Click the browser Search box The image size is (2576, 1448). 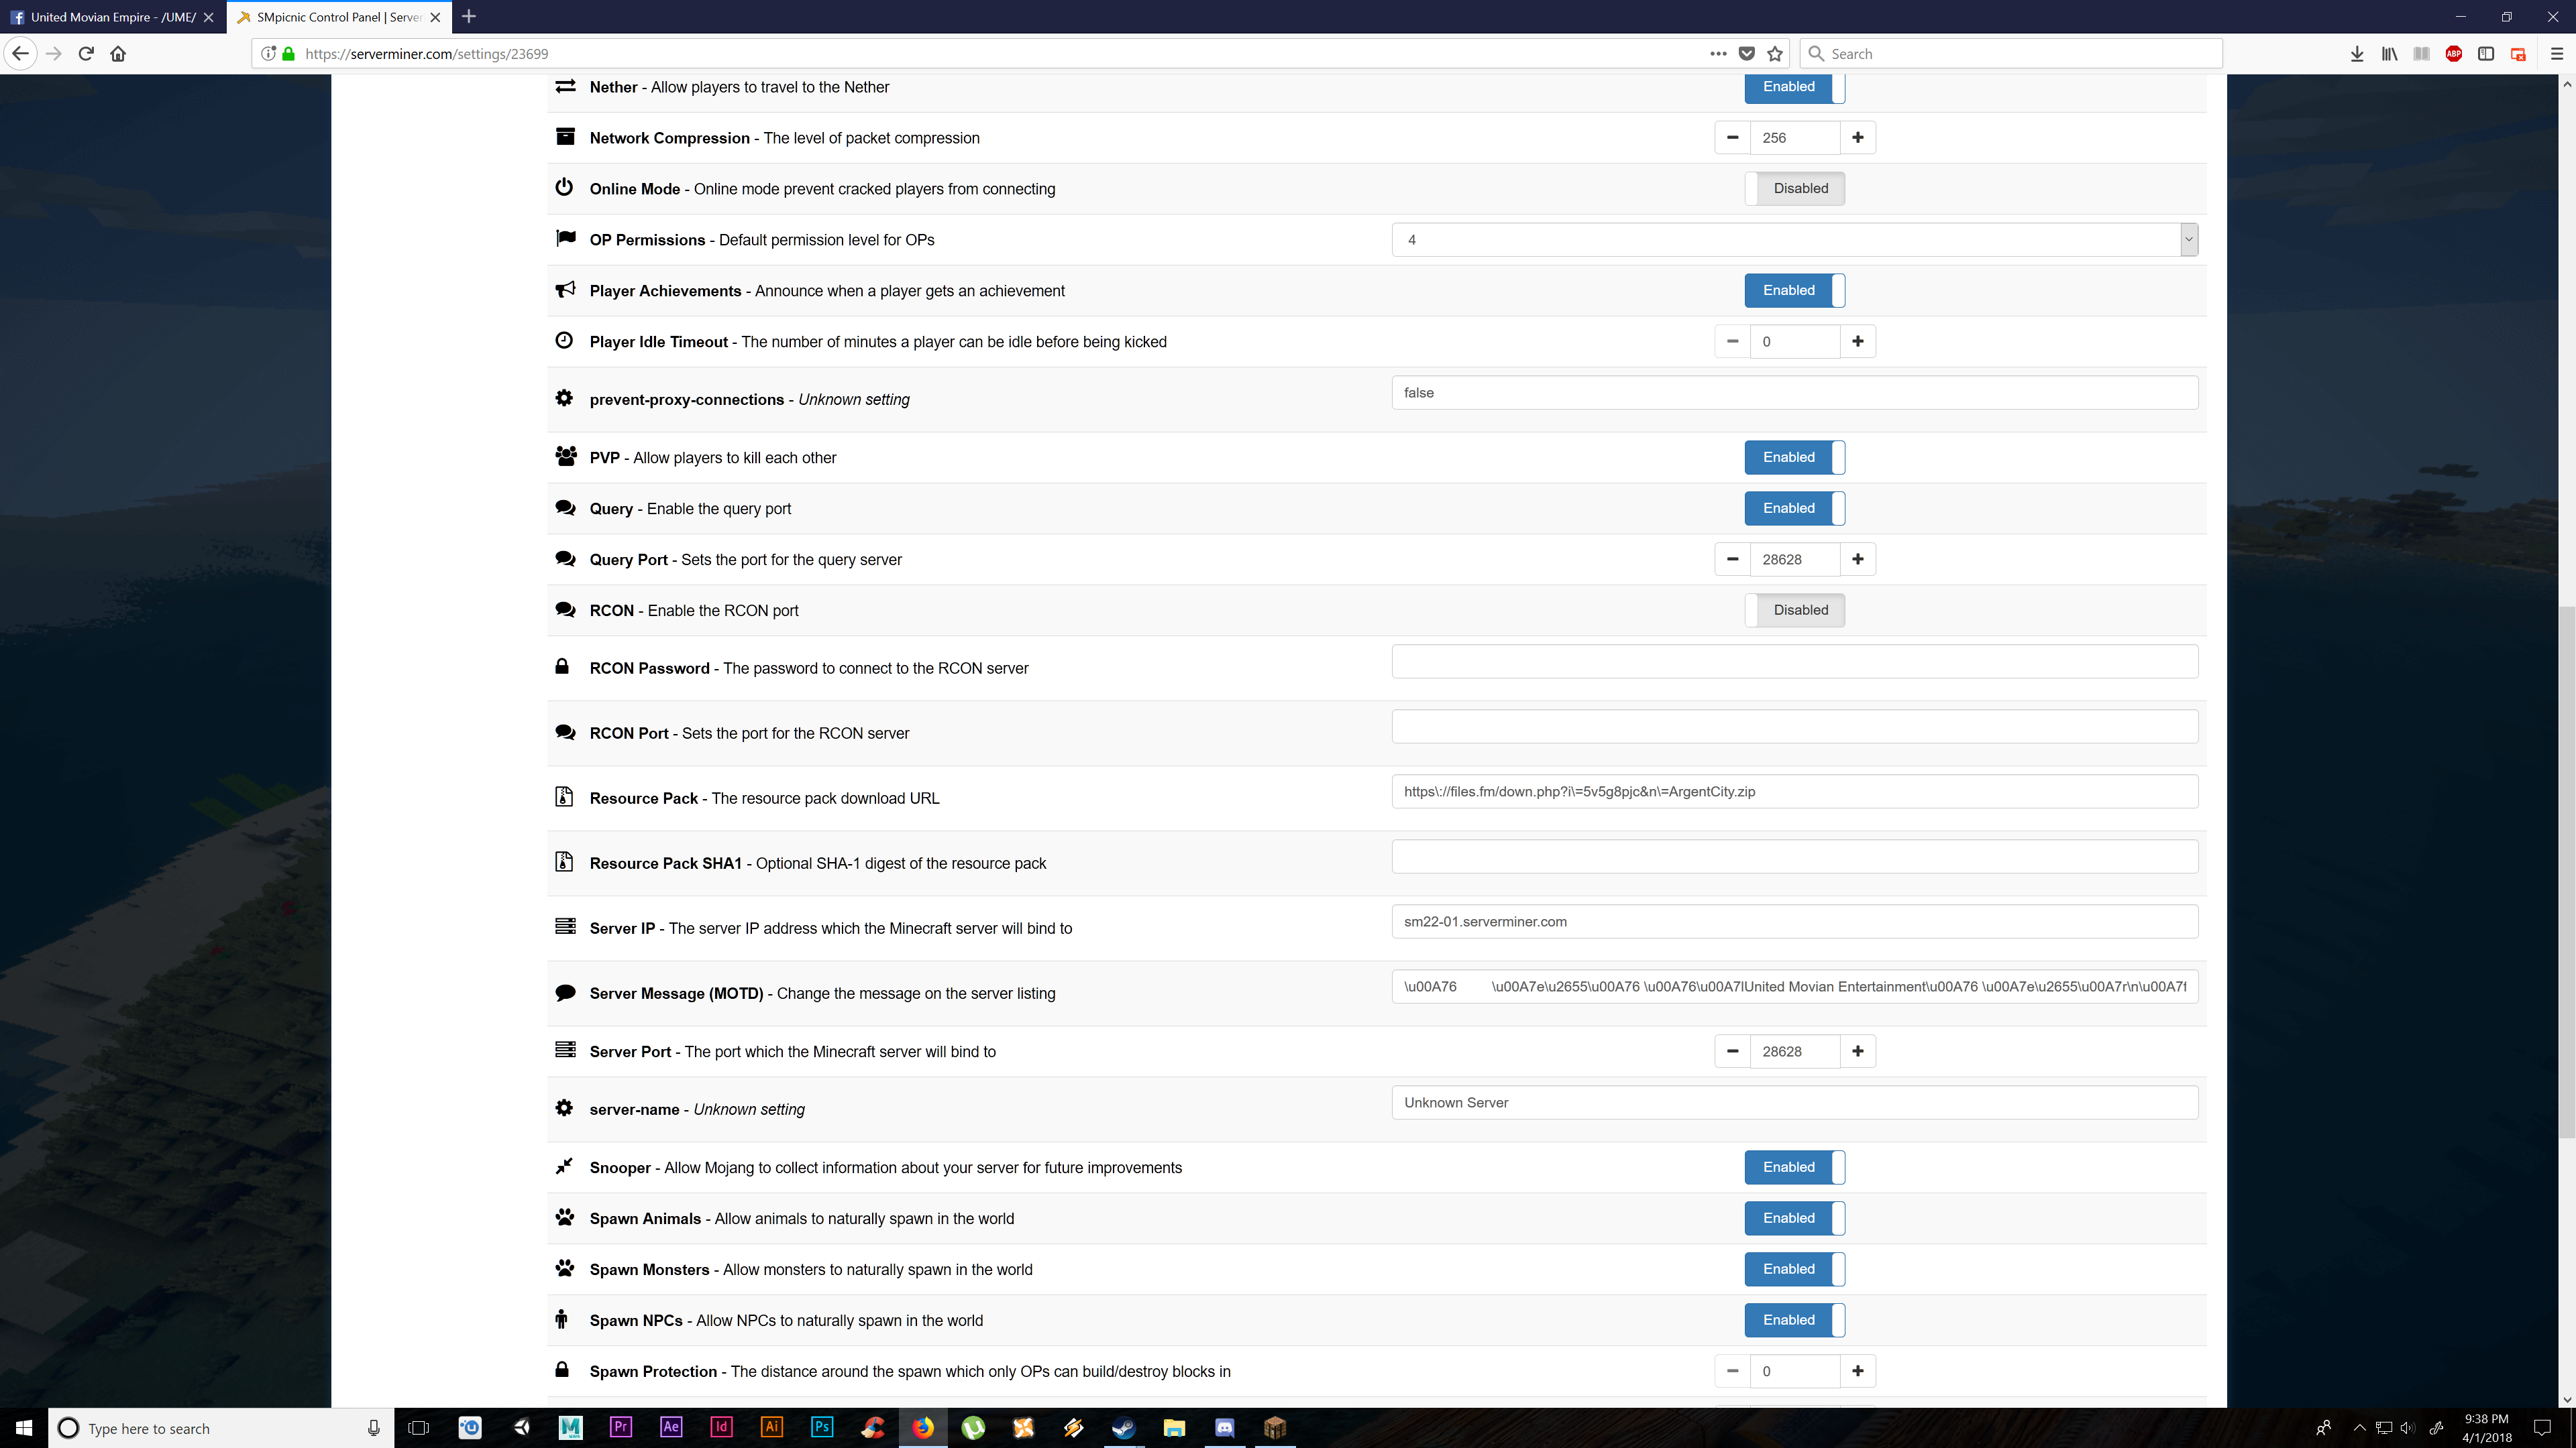(x=2011, y=54)
